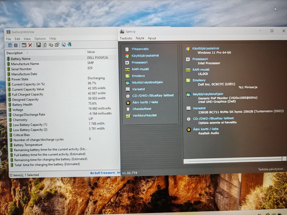Select Battery Health row
Viewport: 287px width, 215px height.
point(63,104)
